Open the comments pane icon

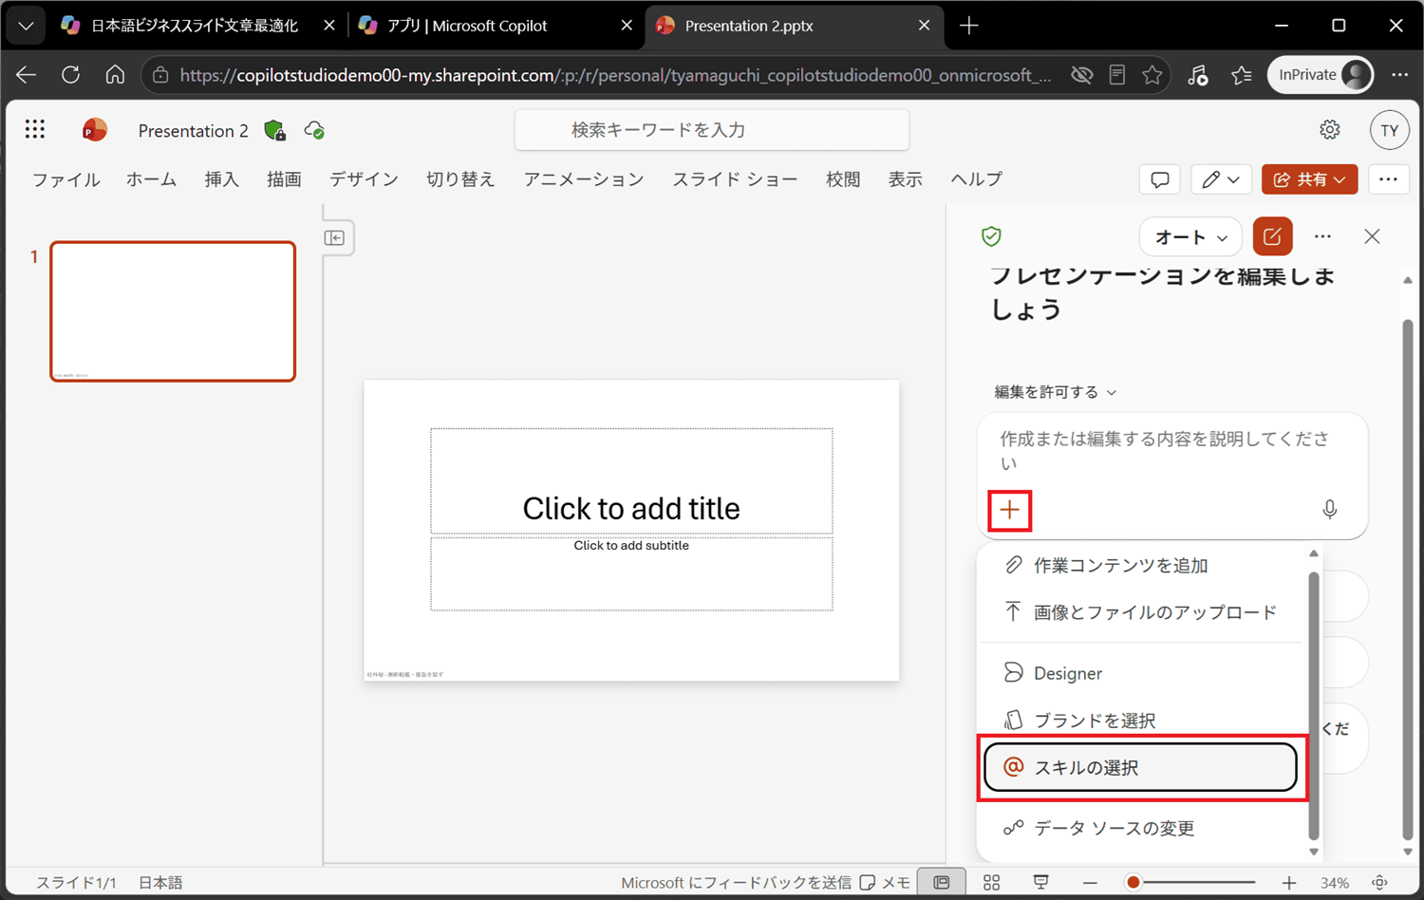1159,179
